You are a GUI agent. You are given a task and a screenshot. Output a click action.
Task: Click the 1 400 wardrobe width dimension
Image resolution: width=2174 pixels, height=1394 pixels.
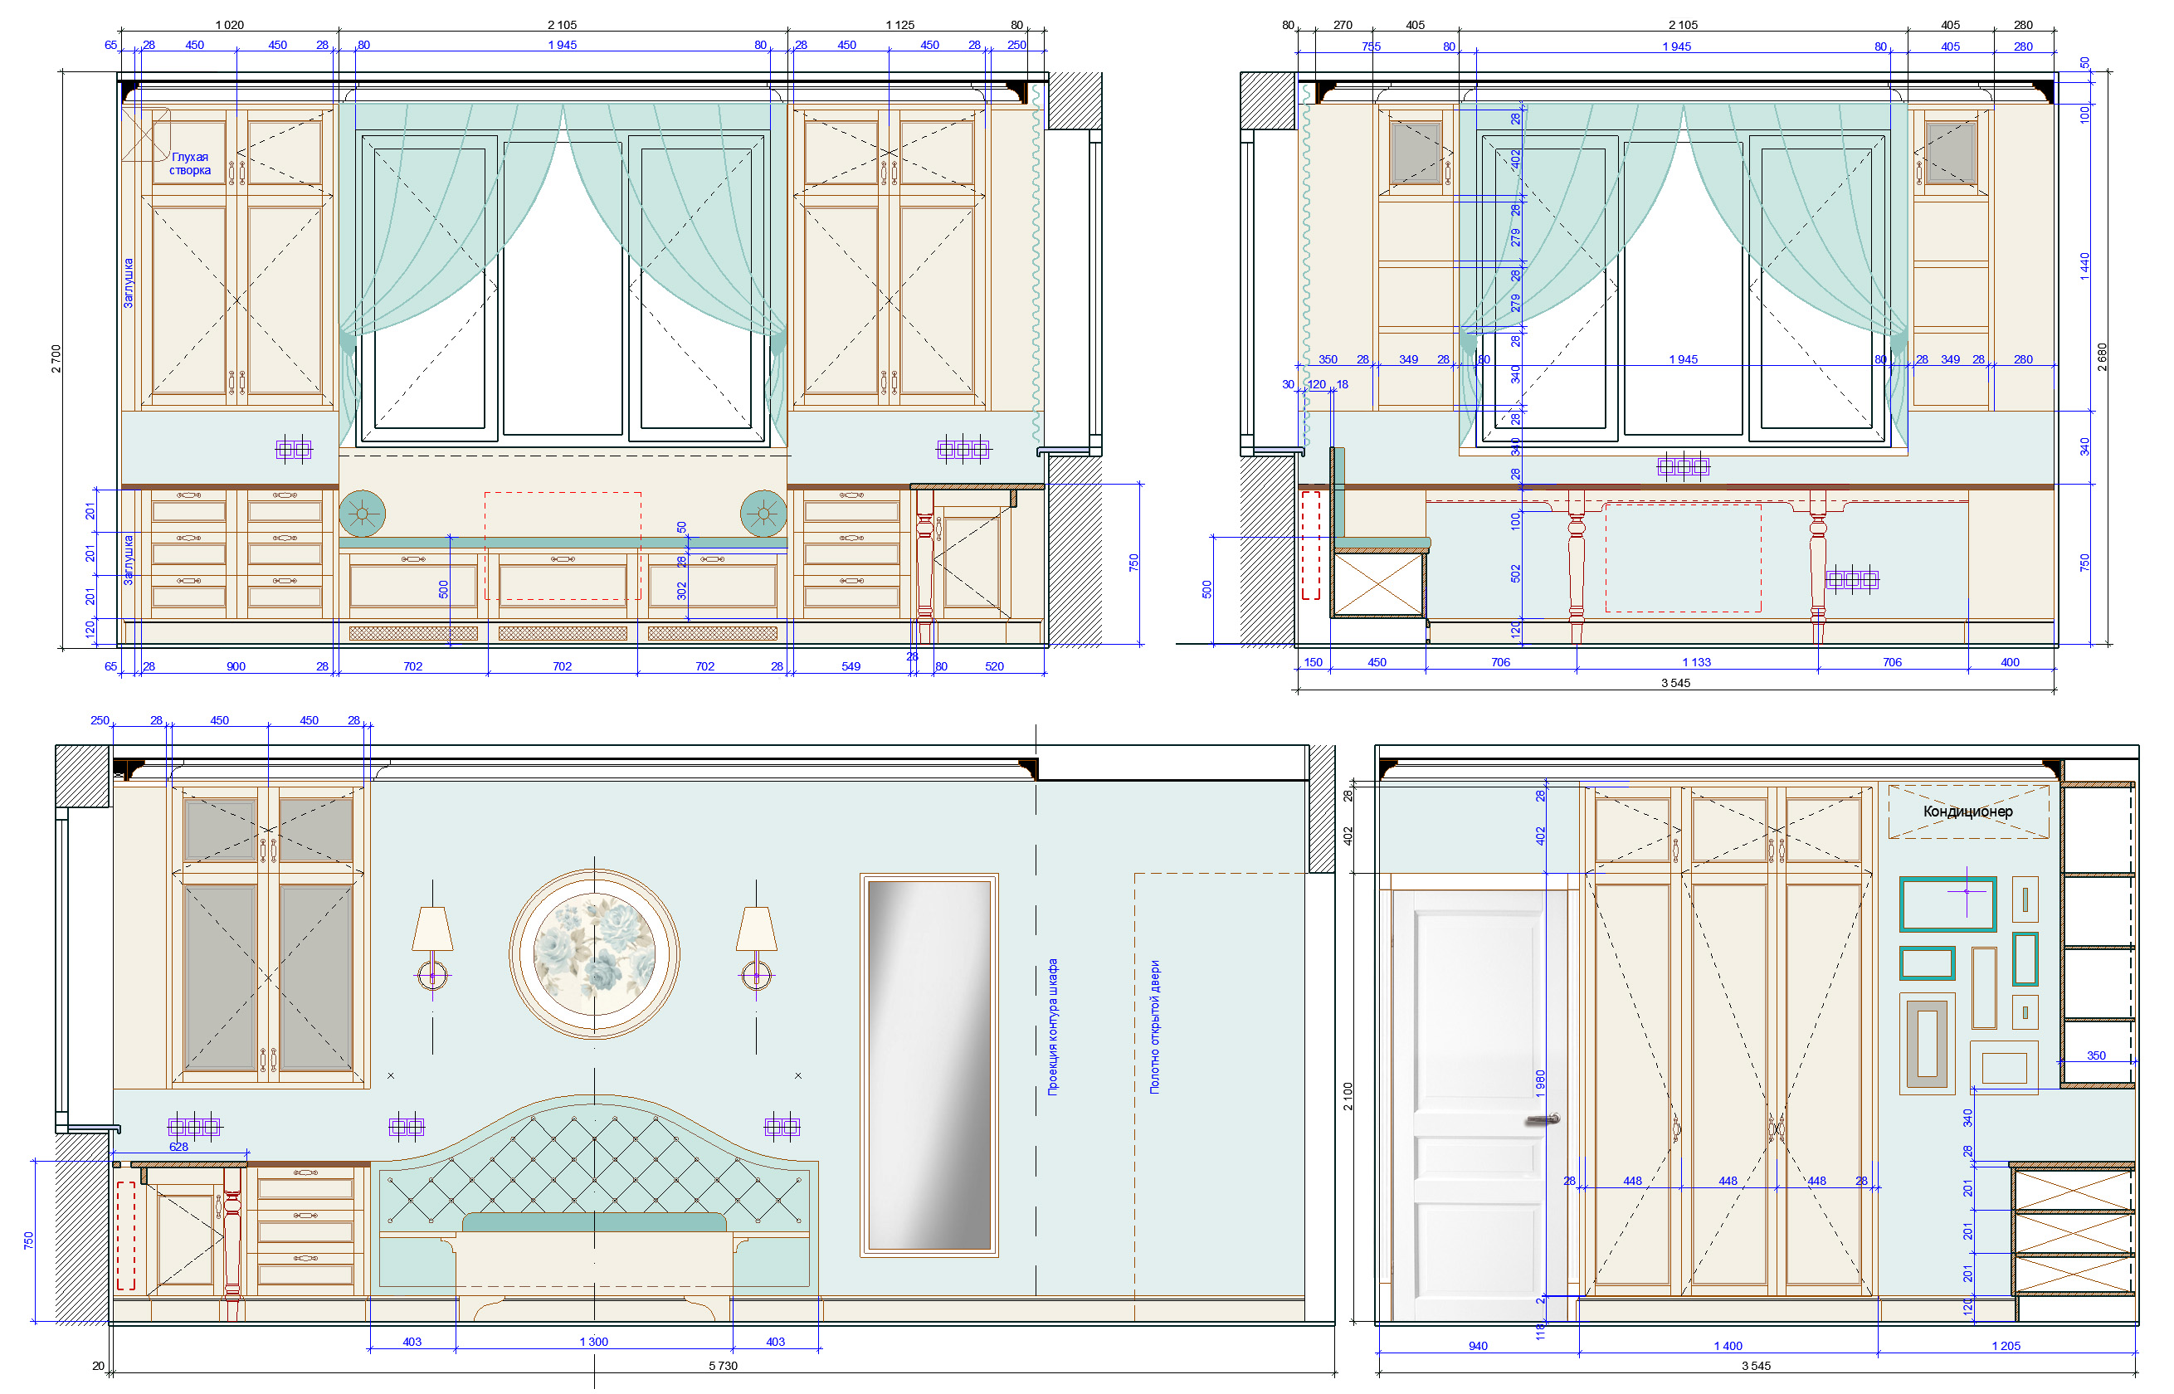pyautogui.click(x=1728, y=1346)
